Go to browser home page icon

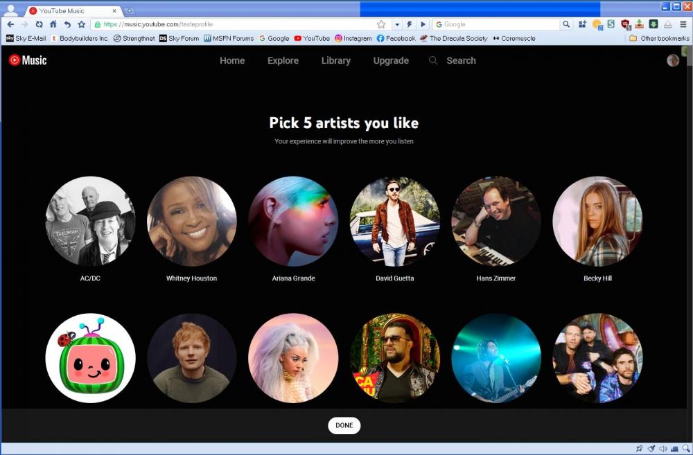coord(53,24)
